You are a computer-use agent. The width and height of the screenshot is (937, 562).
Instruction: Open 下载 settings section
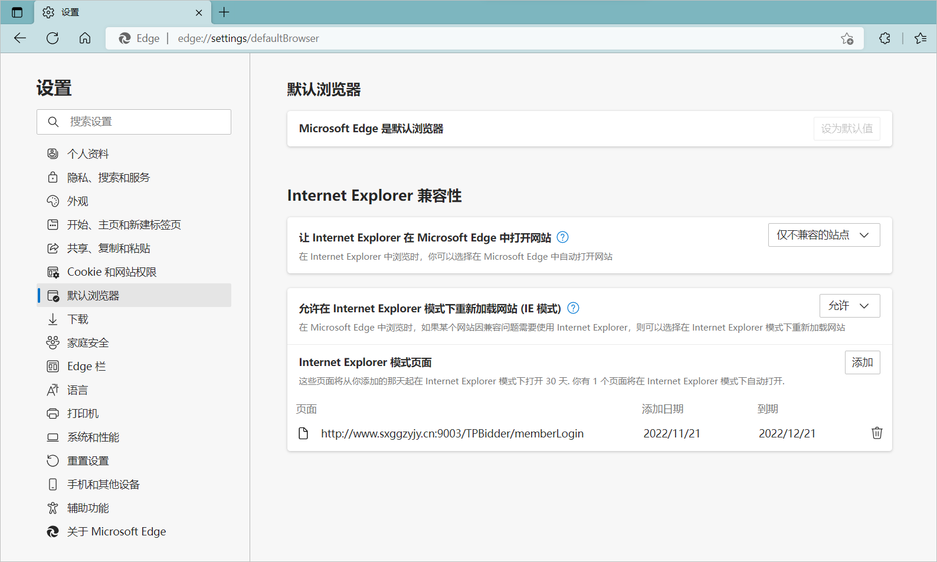coord(134,319)
